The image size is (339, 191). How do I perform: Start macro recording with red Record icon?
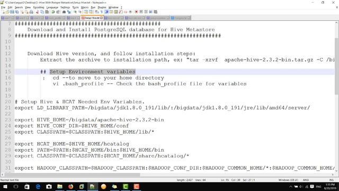[x=136, y=12]
